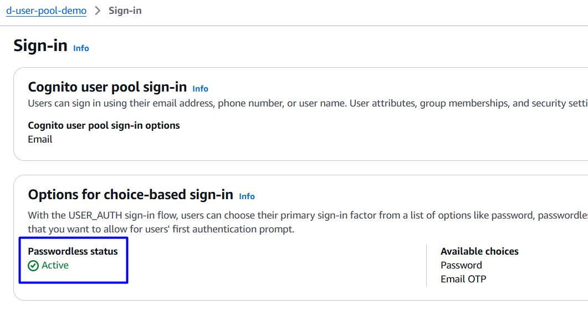The height and width of the screenshot is (314, 588).
Task: Select the Sign-in breadcrumb item
Action: coord(125,11)
